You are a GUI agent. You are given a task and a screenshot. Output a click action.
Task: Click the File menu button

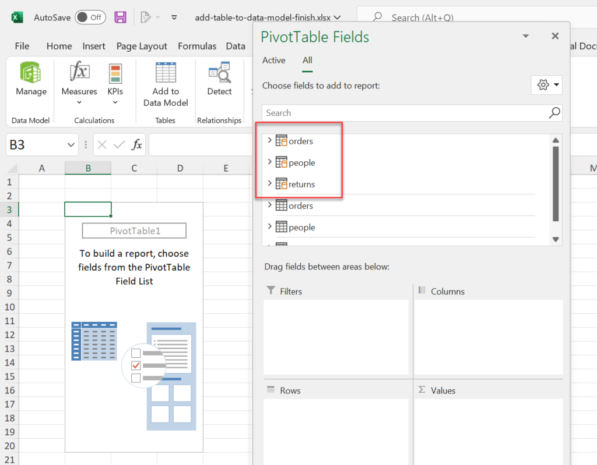click(x=22, y=46)
